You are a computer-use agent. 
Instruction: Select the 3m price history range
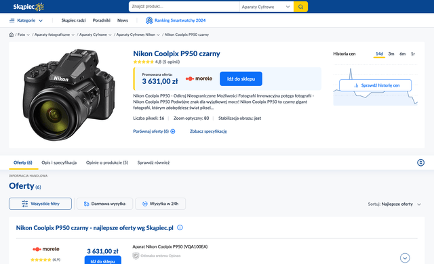coord(391,54)
